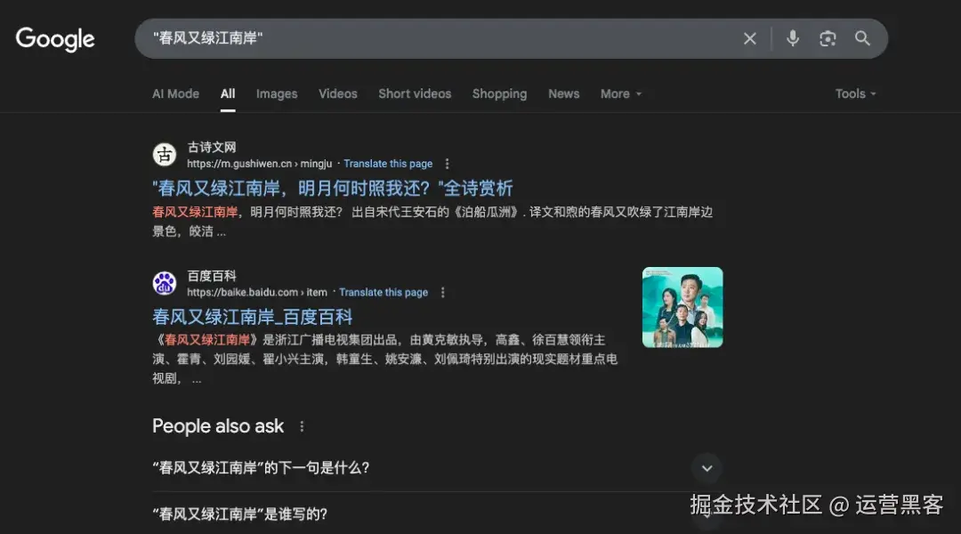Image resolution: width=961 pixels, height=534 pixels.
Task: Open 春风又绿江南岸_百度百科 result
Action: click(x=253, y=317)
